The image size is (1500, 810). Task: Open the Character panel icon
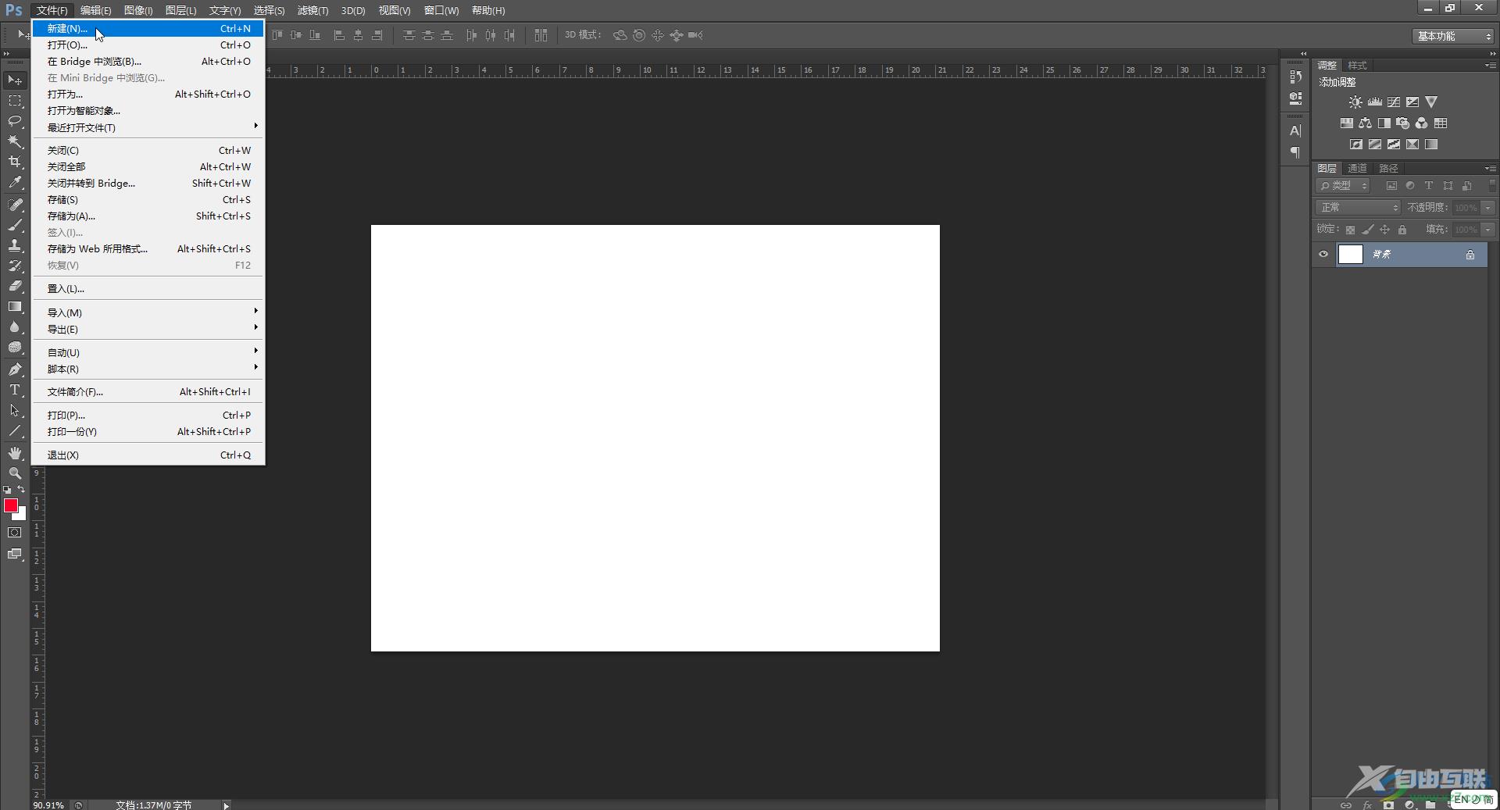point(1295,131)
